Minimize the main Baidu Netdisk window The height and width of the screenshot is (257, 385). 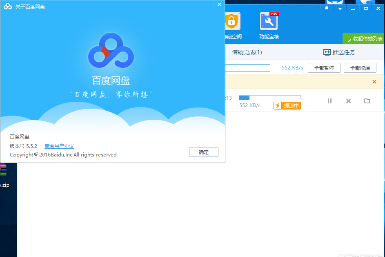(353, 8)
